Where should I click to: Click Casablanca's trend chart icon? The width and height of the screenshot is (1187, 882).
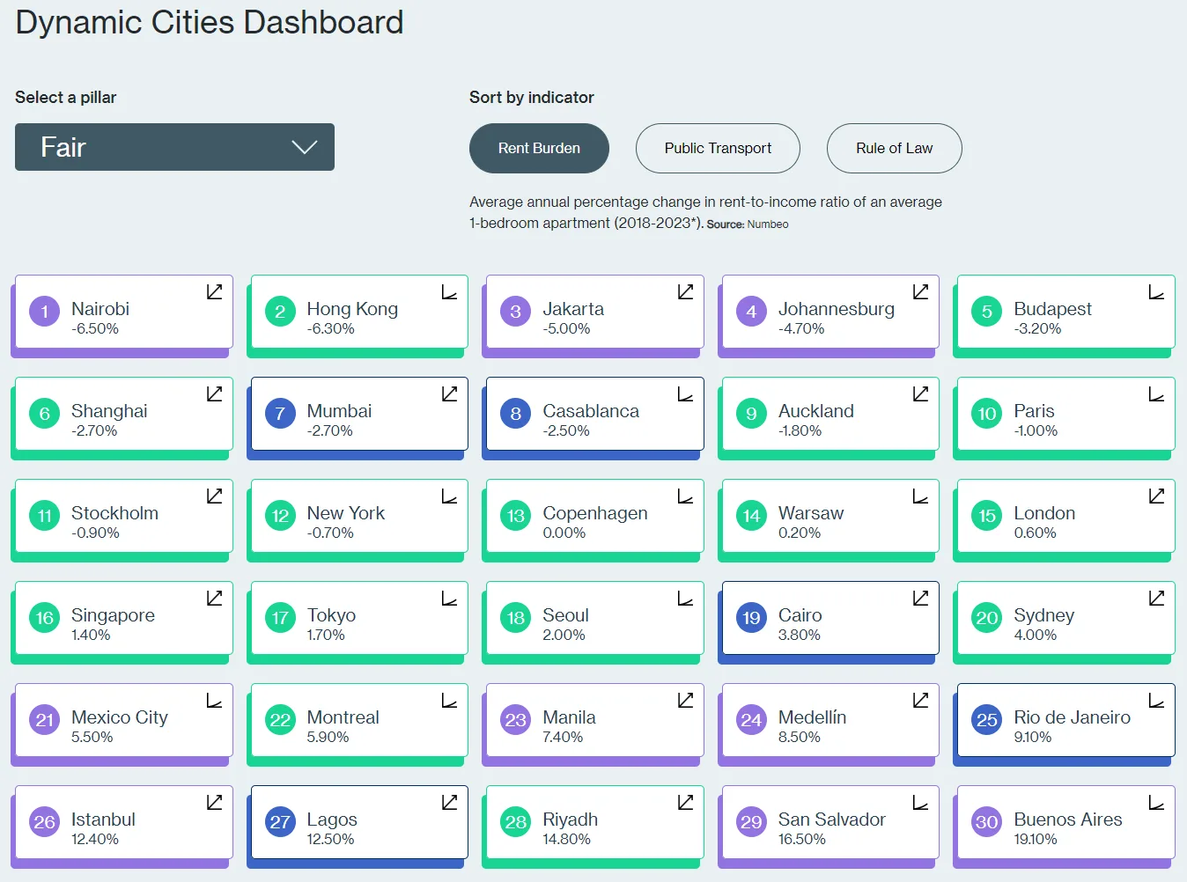(x=685, y=393)
